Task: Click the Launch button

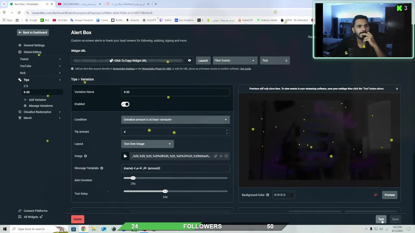Action: pyautogui.click(x=203, y=61)
